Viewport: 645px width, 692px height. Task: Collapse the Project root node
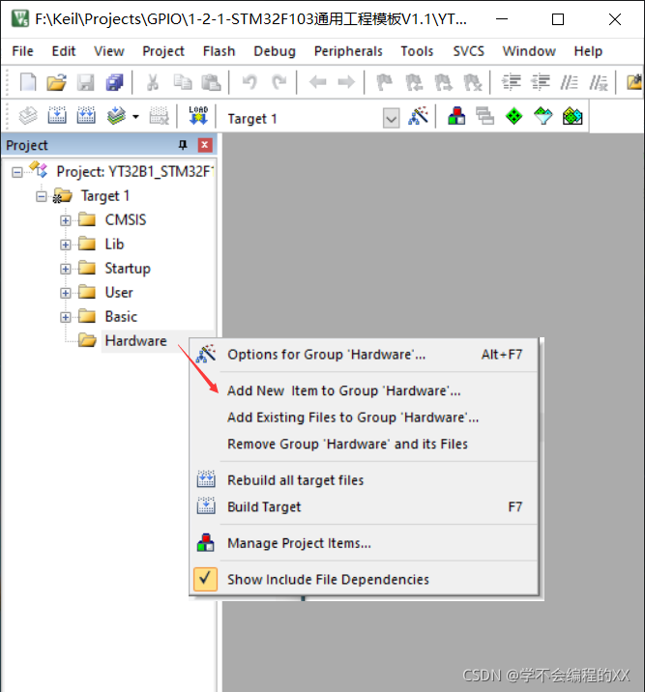tap(17, 172)
